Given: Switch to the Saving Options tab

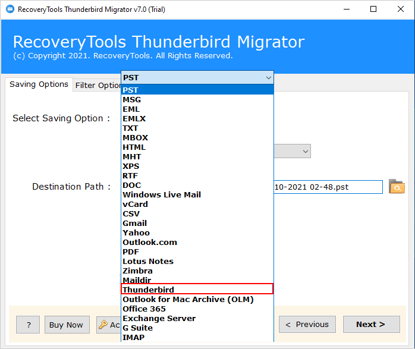Looking at the screenshot, I should 39,84.
